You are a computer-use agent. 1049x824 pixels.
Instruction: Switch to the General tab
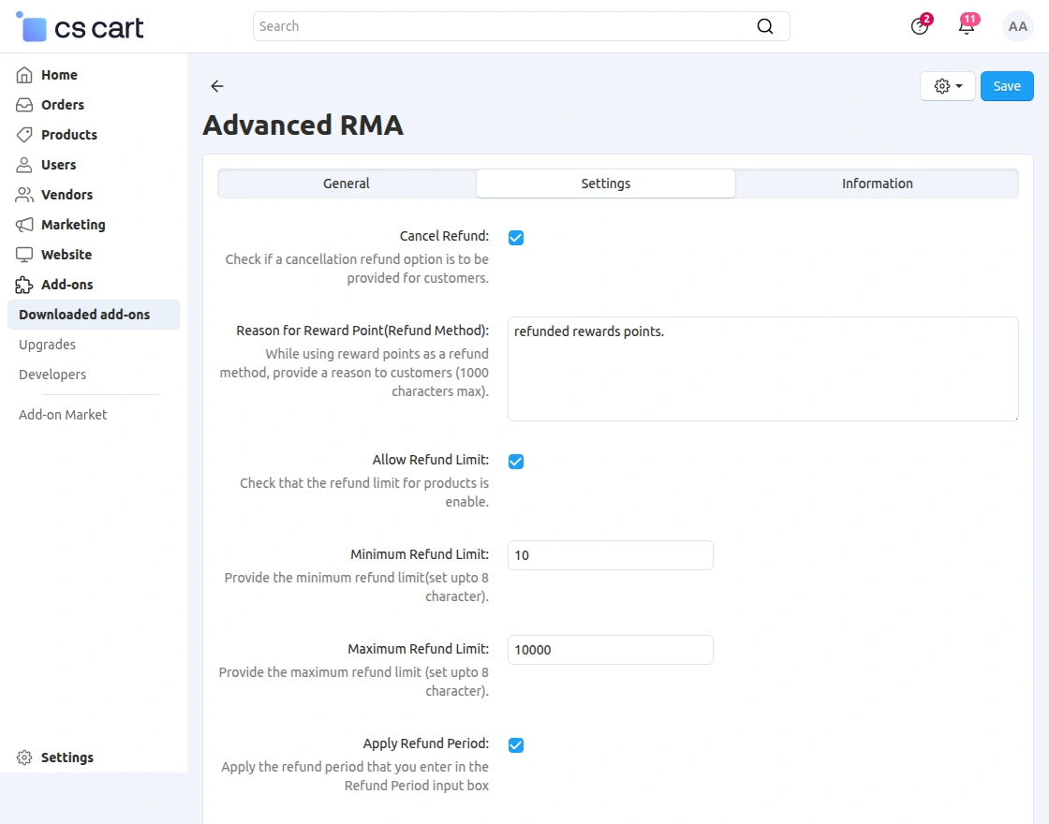346,184
